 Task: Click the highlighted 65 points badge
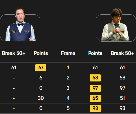[x=95, y=98]
